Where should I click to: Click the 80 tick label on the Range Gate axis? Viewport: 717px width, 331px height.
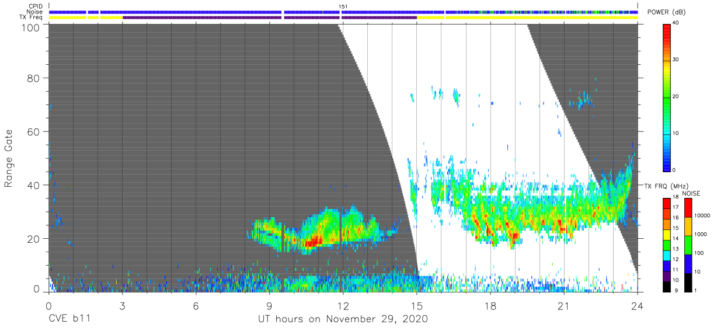(x=33, y=78)
